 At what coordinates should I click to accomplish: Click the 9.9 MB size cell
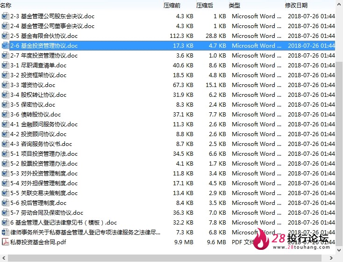(184, 242)
